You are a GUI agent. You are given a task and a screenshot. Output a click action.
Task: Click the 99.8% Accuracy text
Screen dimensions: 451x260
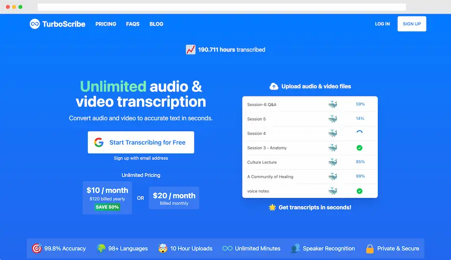click(x=65, y=249)
